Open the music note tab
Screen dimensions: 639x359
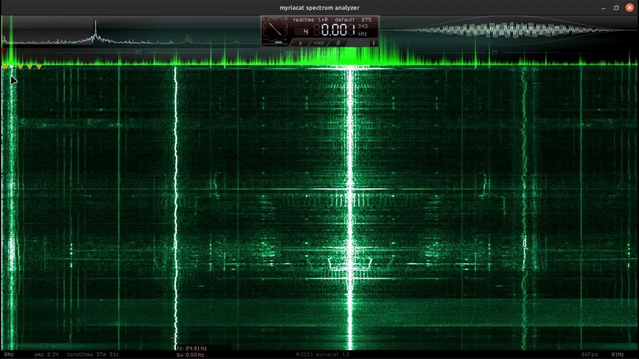pos(338,43)
